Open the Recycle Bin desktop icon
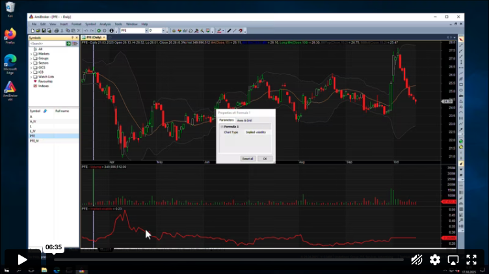This screenshot has height=274, width=489. pos(10,9)
